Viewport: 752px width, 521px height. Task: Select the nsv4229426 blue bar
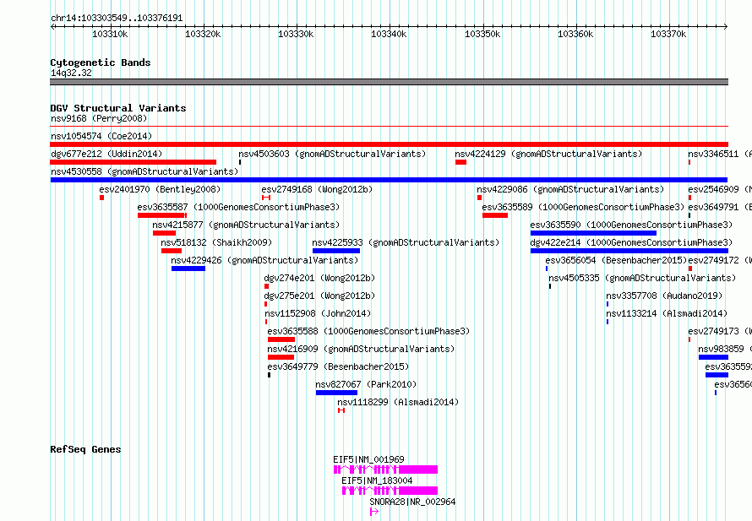pos(188,269)
